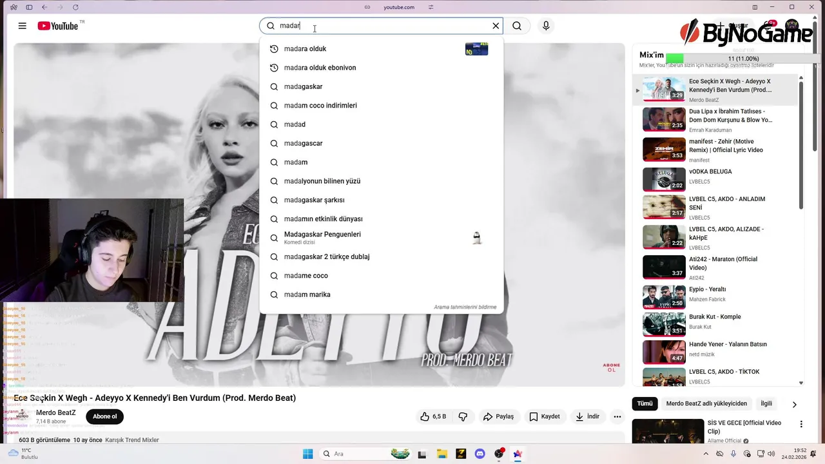This screenshot has height=464, width=825.
Task: Open the YouTube hamburger guide menu
Action: tap(23, 26)
